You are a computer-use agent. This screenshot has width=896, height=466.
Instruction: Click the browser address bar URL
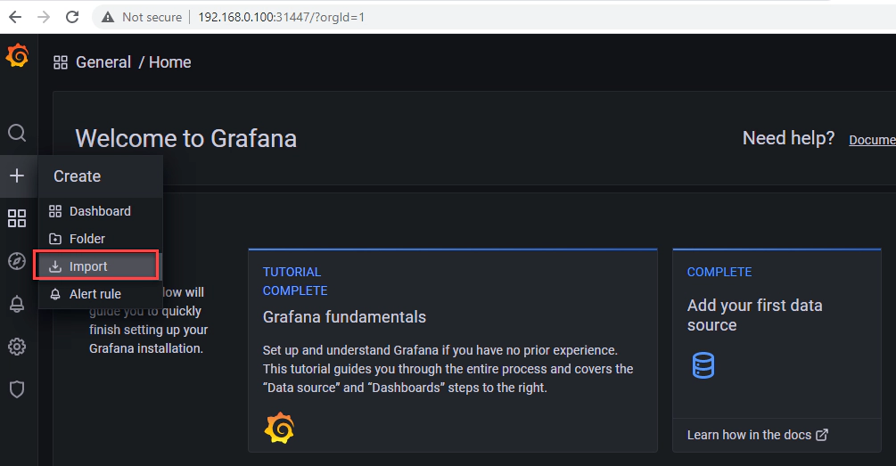(281, 17)
